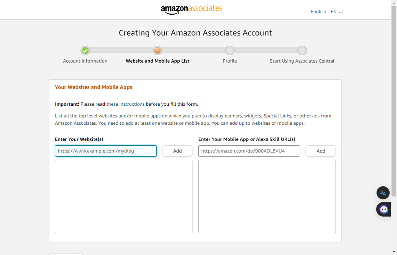Screen dimensions: 397x255
Task: Click inside the websites list box
Action: 124,196
